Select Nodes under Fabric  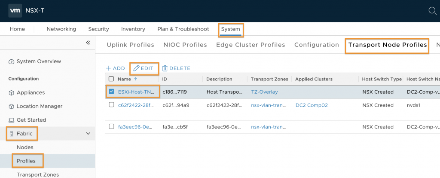(x=25, y=147)
